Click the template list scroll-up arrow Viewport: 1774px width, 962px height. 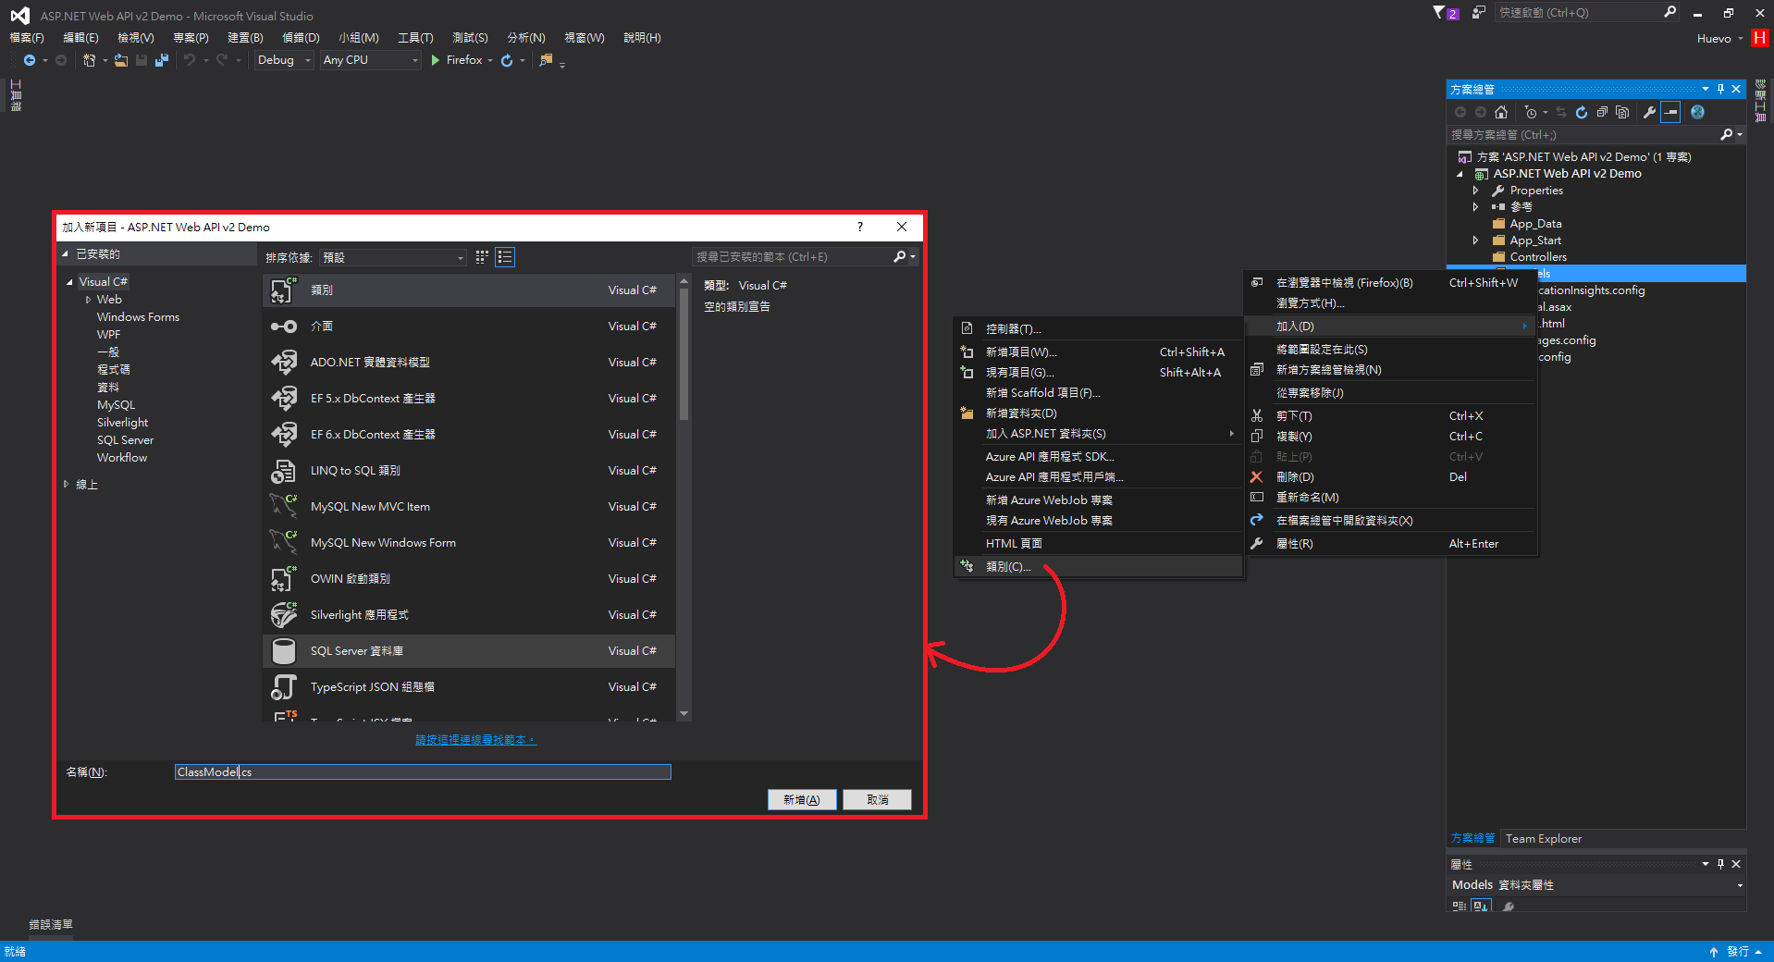684,280
